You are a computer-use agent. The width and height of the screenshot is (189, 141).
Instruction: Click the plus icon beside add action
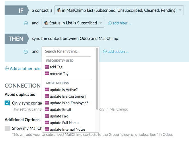tap(105, 51)
